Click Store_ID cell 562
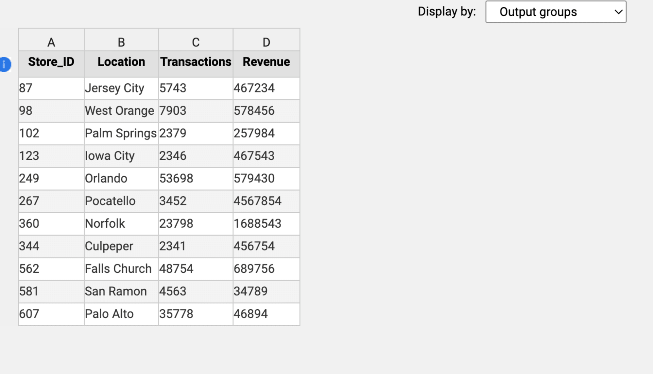The image size is (654, 374). coord(51,269)
